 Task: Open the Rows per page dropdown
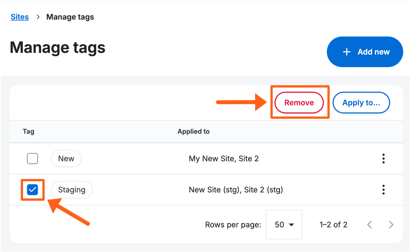click(284, 224)
